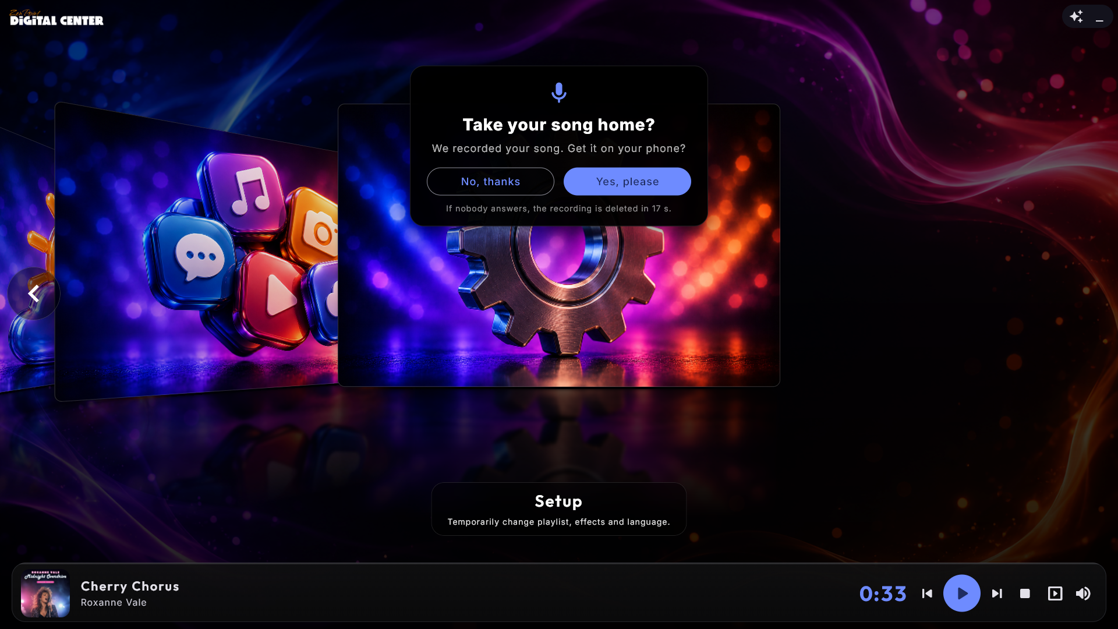The image size is (1118, 629).
Task: Click the Cherry Chorus song title
Action: pos(130,586)
